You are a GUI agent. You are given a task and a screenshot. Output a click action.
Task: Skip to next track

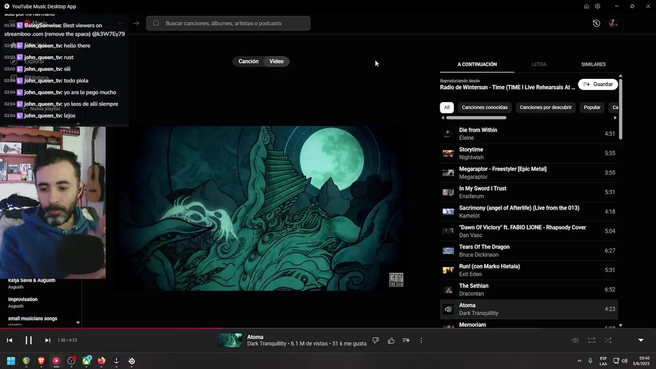(x=47, y=340)
